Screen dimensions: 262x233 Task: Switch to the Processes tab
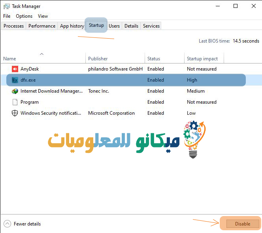14,26
